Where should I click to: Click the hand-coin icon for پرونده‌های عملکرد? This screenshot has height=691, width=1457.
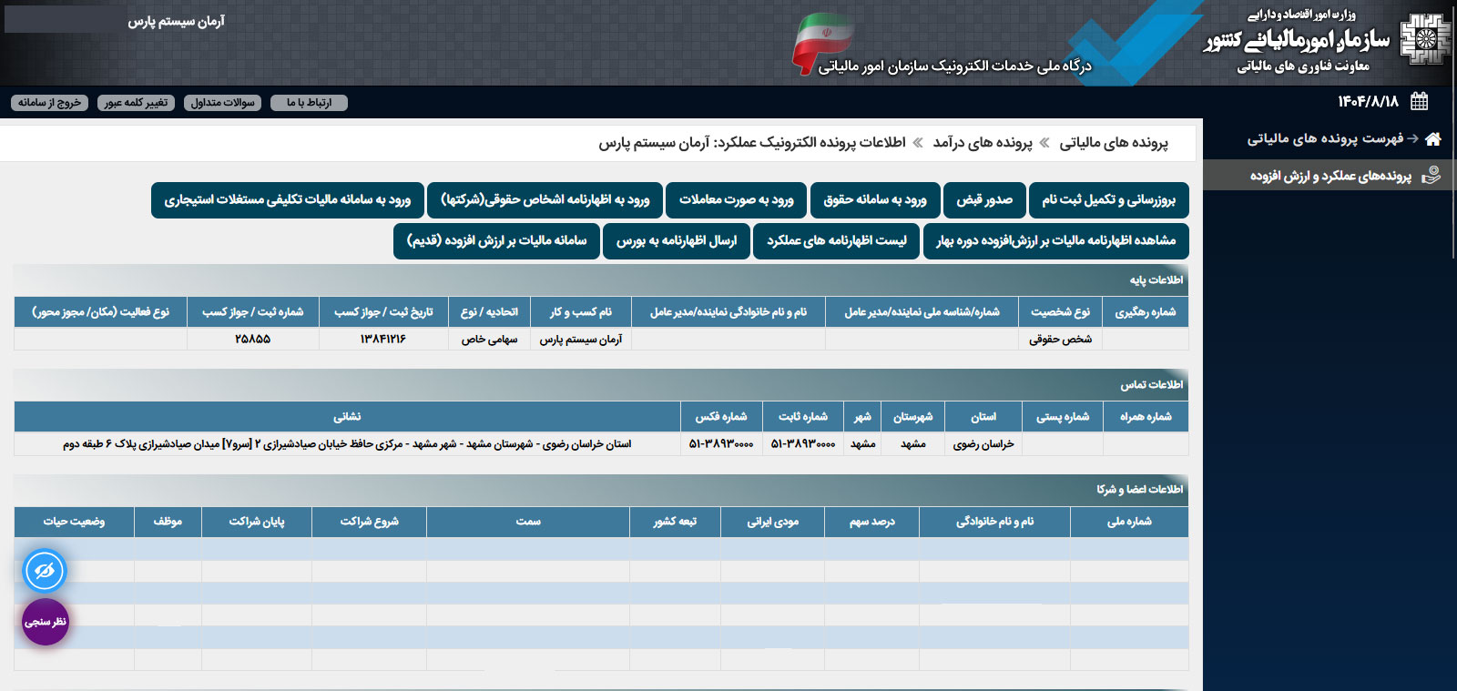[1432, 176]
